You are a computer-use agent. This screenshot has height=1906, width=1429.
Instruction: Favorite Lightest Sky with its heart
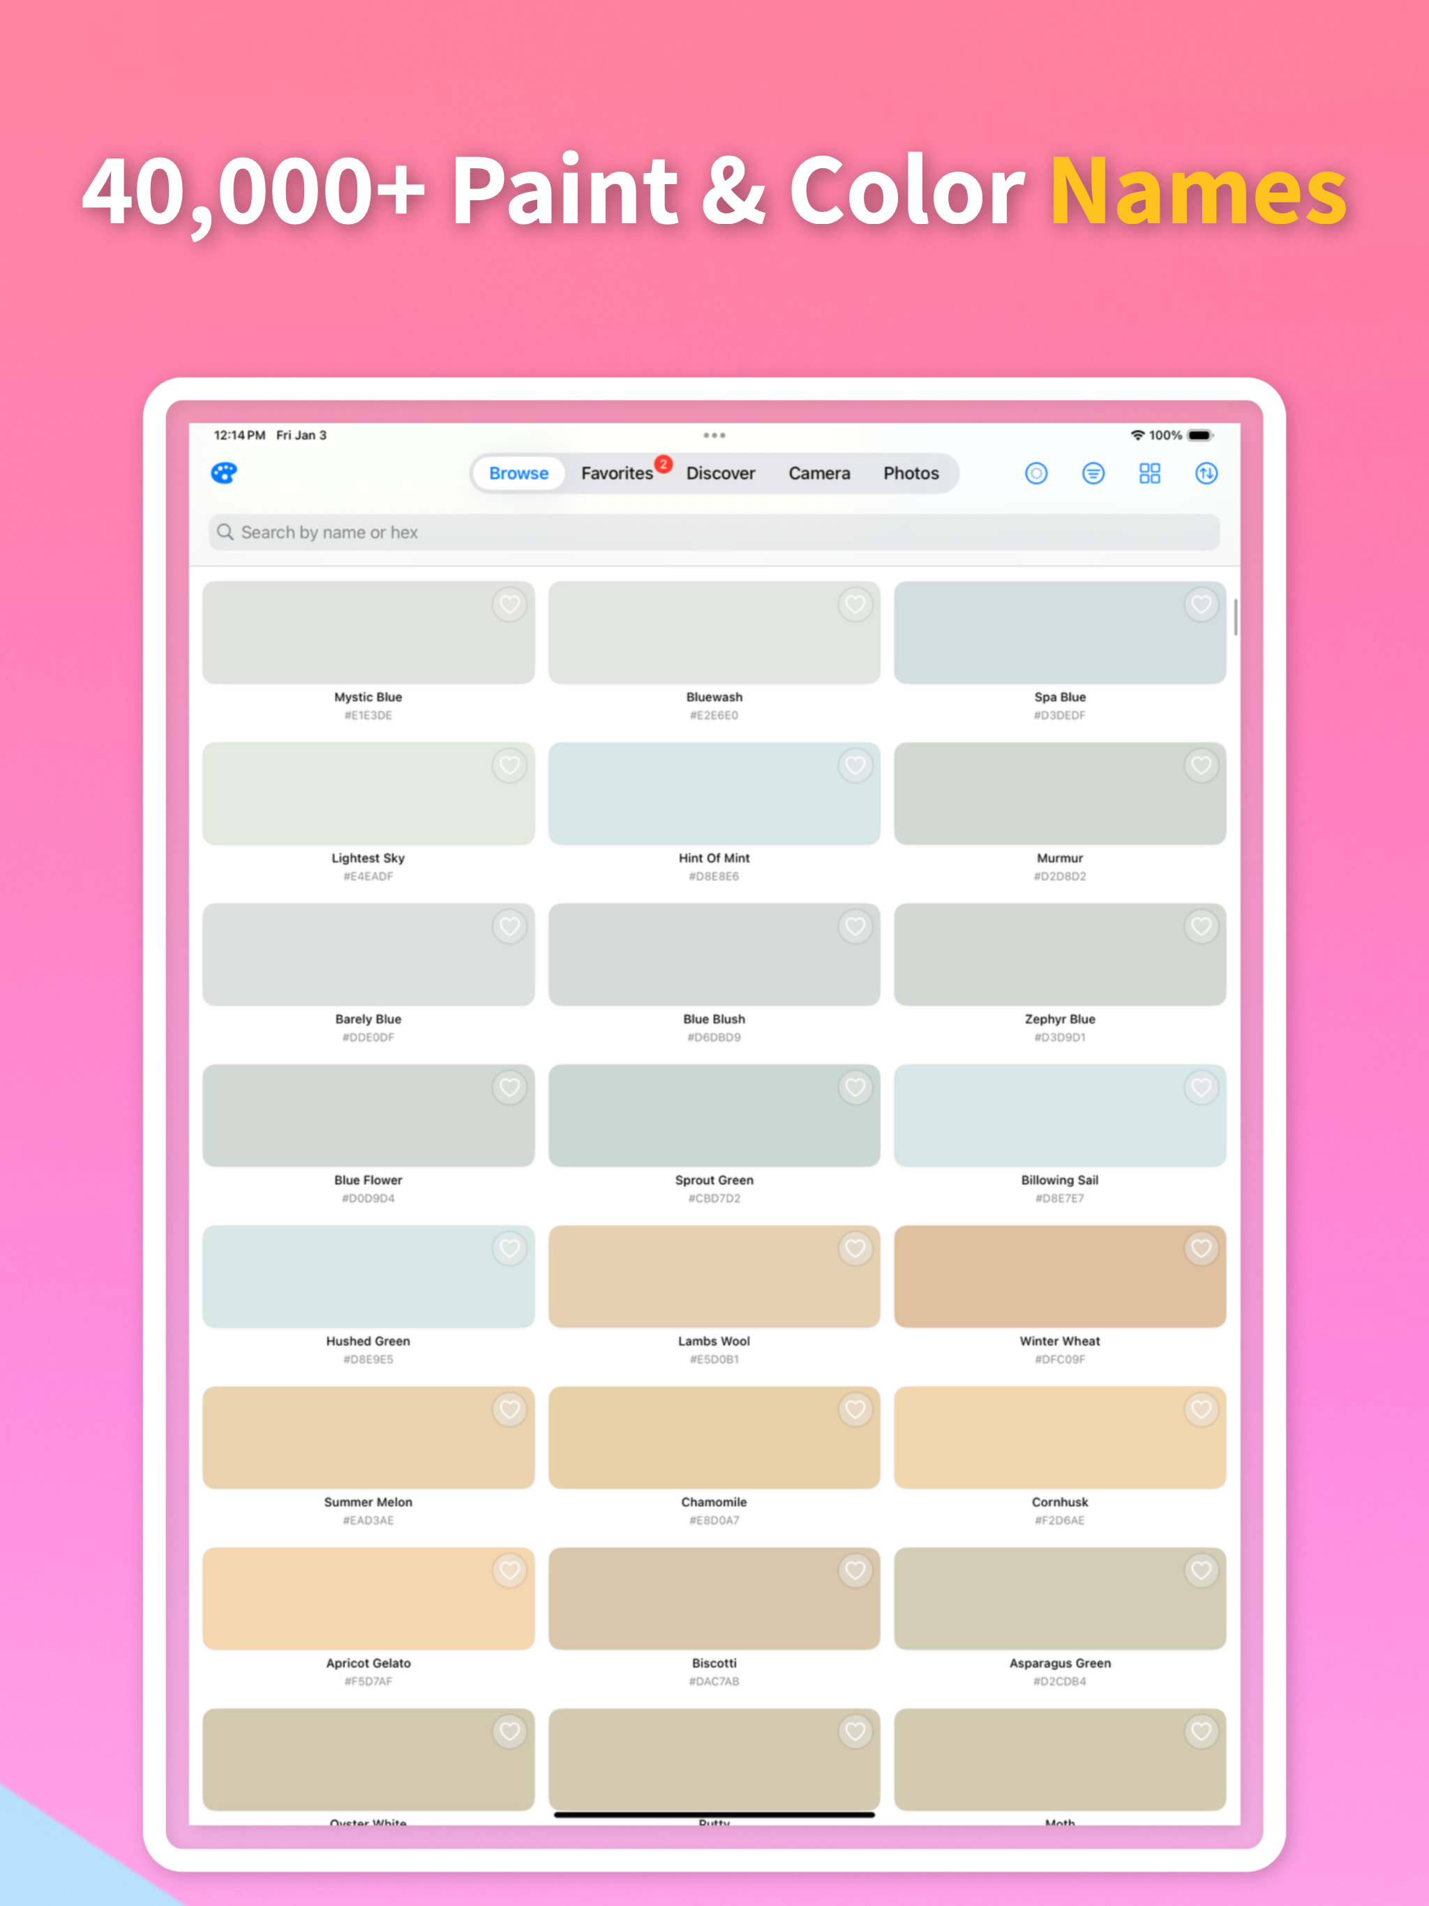[x=509, y=765]
